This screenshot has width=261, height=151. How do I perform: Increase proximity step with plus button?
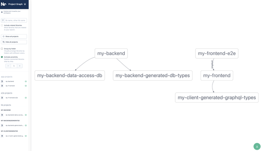click(20, 66)
